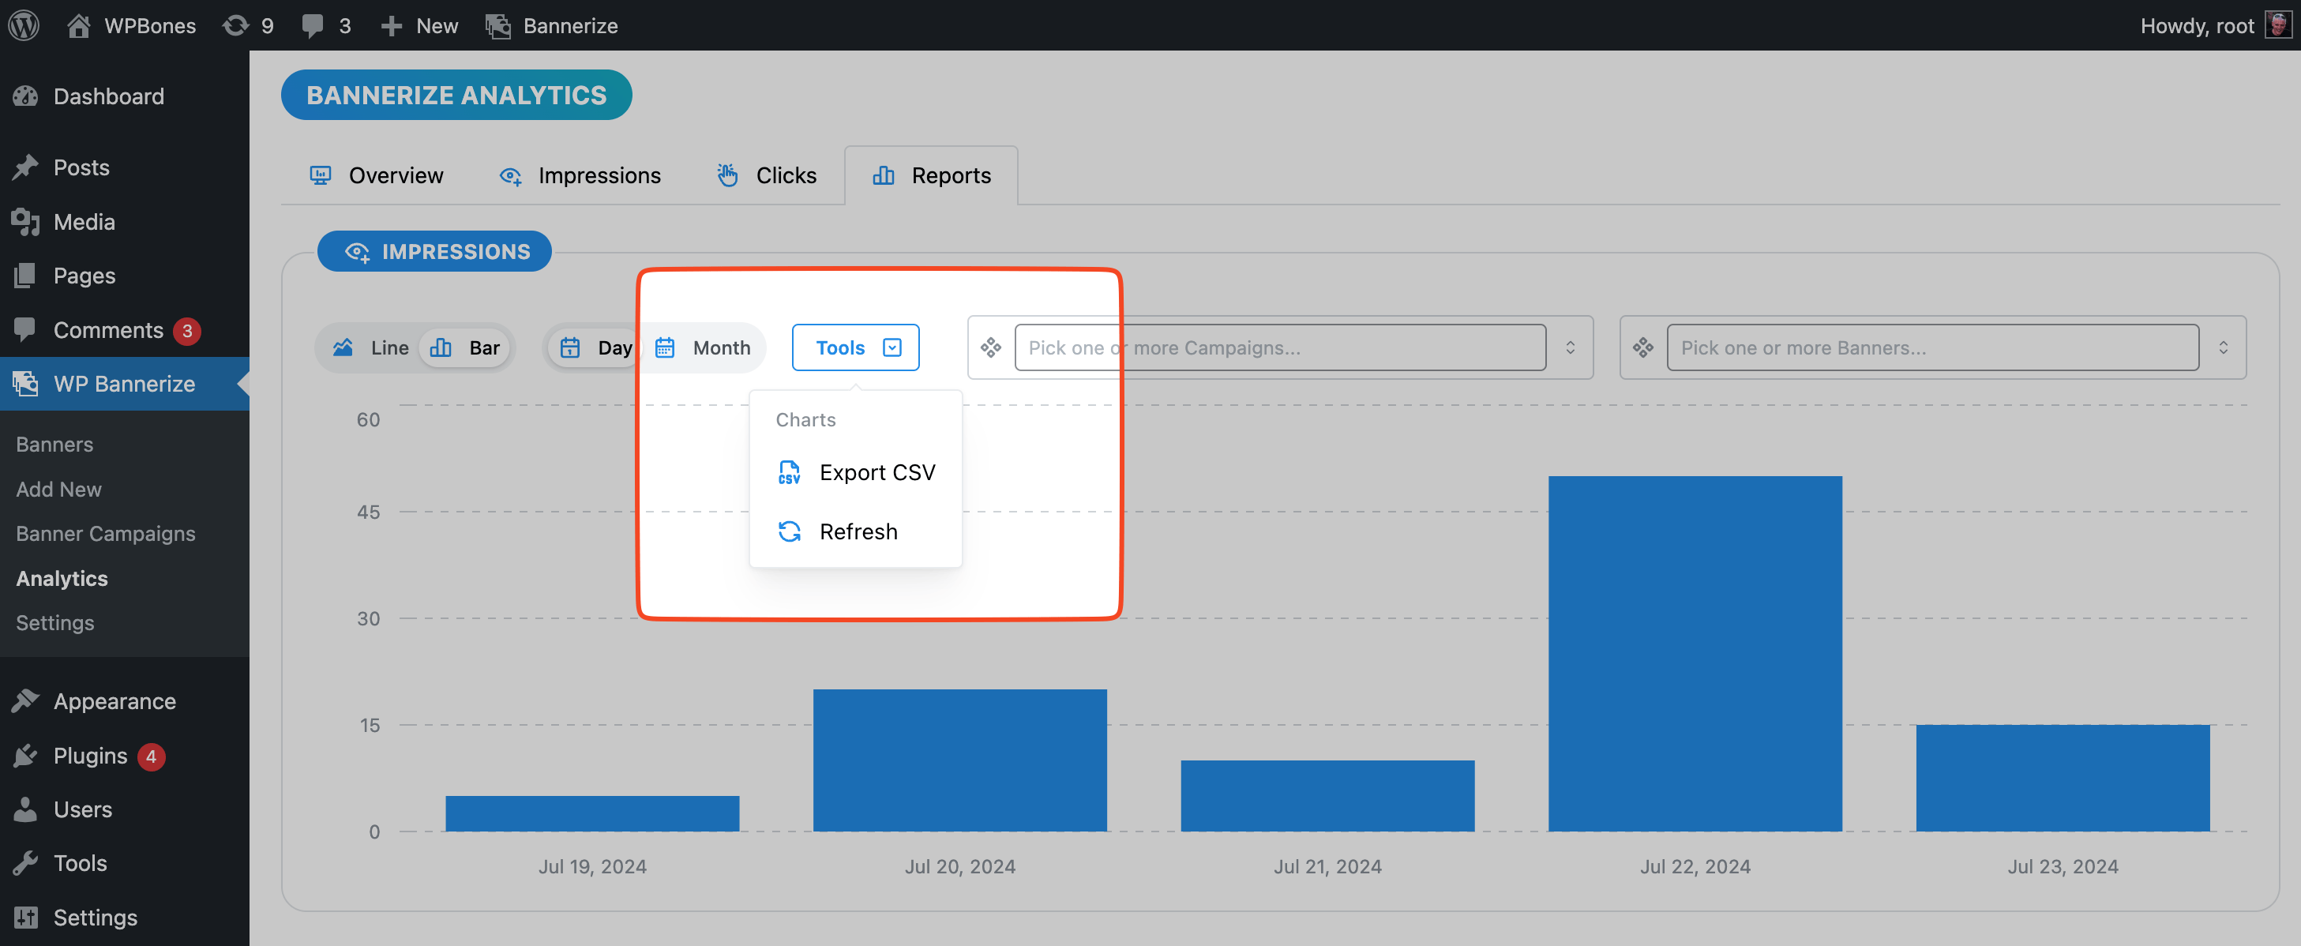Open the main Settings sidebar item
Viewport: 2301px width, 946px height.
coord(124,918)
